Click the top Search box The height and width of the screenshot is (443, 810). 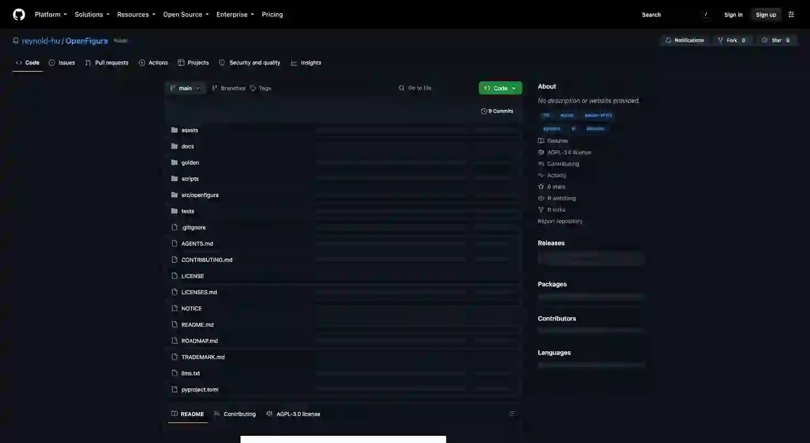tap(675, 15)
